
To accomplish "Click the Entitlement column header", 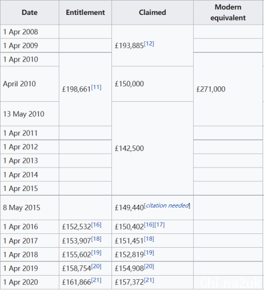I will click(x=85, y=13).
